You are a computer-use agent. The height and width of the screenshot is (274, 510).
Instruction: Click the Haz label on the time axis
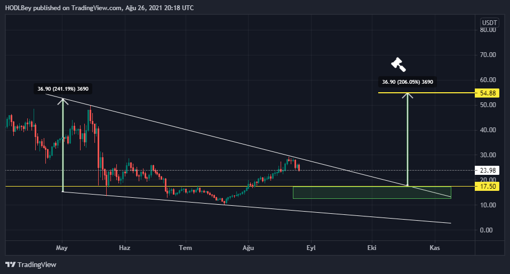pos(125,248)
